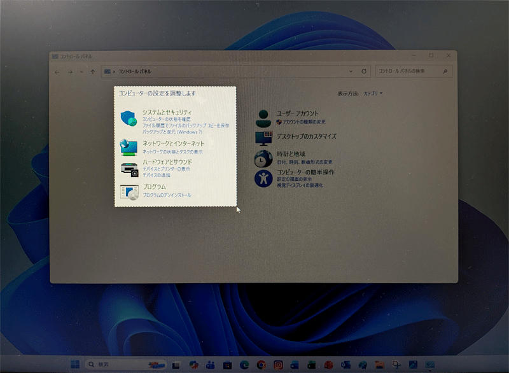This screenshot has width=509, height=373.
Task: Click the refresh button next to address bar
Action: tap(364, 71)
